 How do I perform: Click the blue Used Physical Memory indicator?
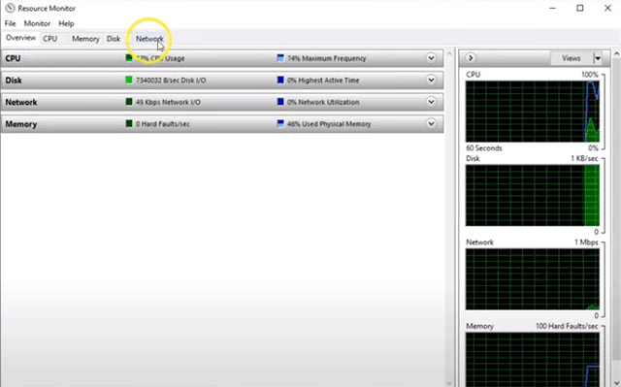(x=280, y=124)
